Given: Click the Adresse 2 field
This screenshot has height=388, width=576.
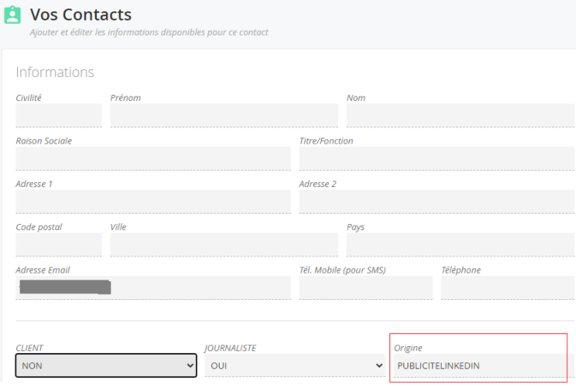Looking at the screenshot, I should (x=436, y=202).
